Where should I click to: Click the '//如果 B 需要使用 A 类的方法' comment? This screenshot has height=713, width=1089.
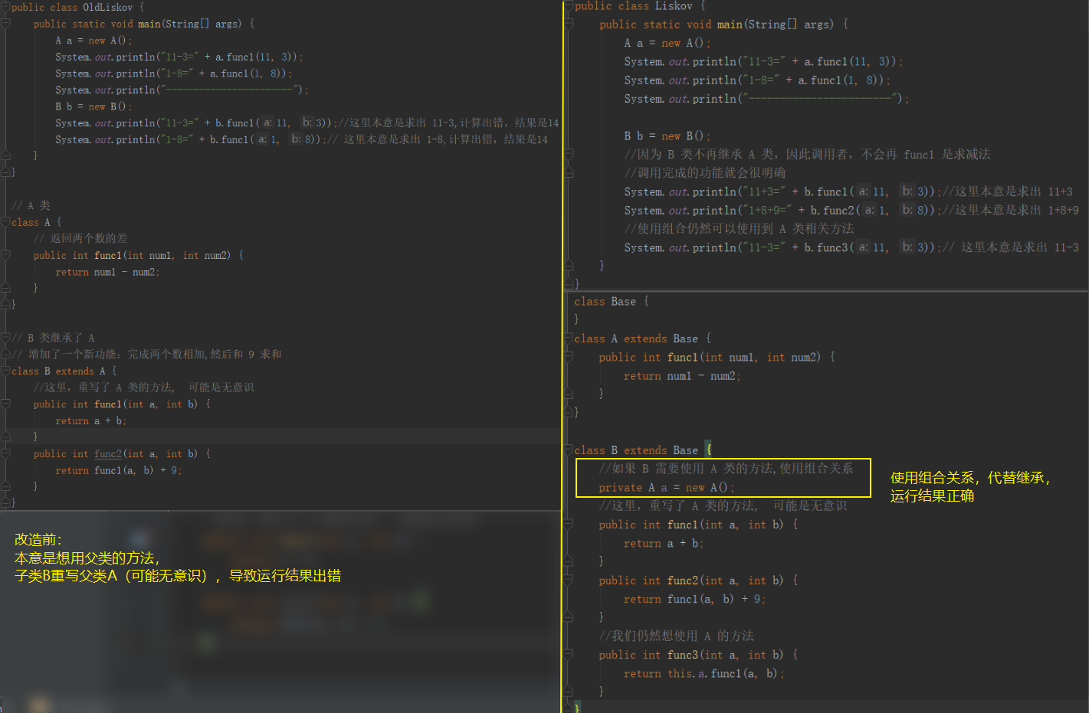[x=726, y=469]
